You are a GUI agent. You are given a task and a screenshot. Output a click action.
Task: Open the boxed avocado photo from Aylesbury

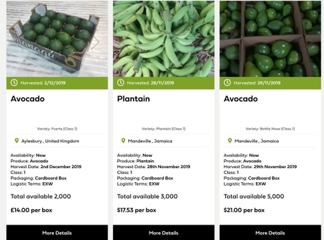click(56, 38)
